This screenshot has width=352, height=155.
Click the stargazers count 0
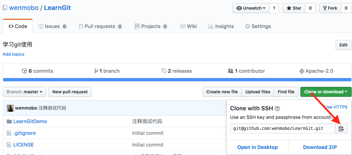(x=310, y=8)
